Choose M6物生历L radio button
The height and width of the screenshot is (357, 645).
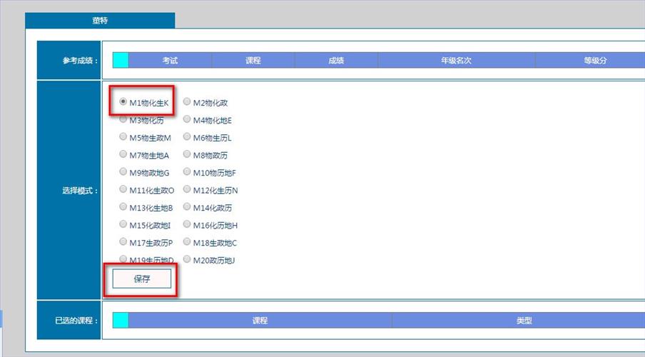[187, 137]
